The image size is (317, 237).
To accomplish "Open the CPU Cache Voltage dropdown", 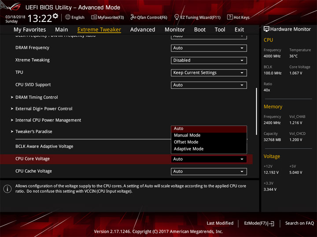I will pos(209,171).
